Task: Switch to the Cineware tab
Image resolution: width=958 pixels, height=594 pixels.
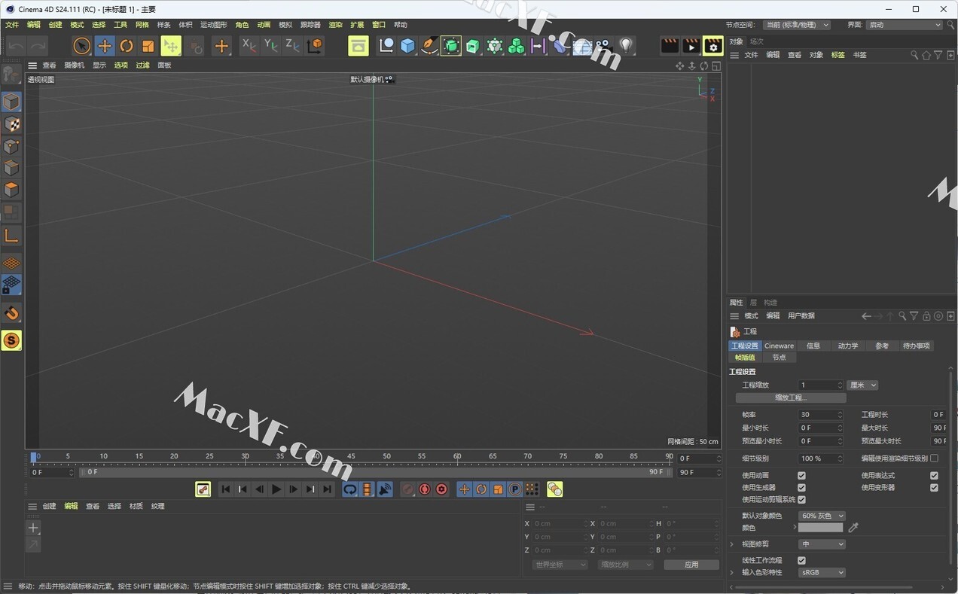Action: [x=779, y=346]
